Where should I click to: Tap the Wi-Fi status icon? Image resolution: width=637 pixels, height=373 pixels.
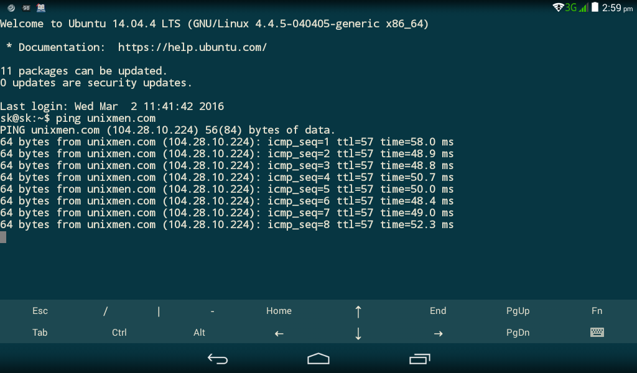(558, 7)
